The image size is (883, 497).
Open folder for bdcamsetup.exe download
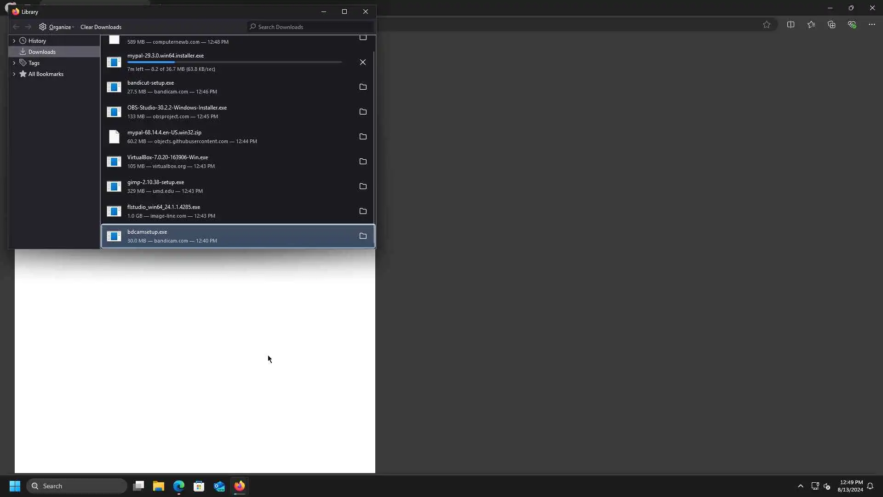coord(362,236)
